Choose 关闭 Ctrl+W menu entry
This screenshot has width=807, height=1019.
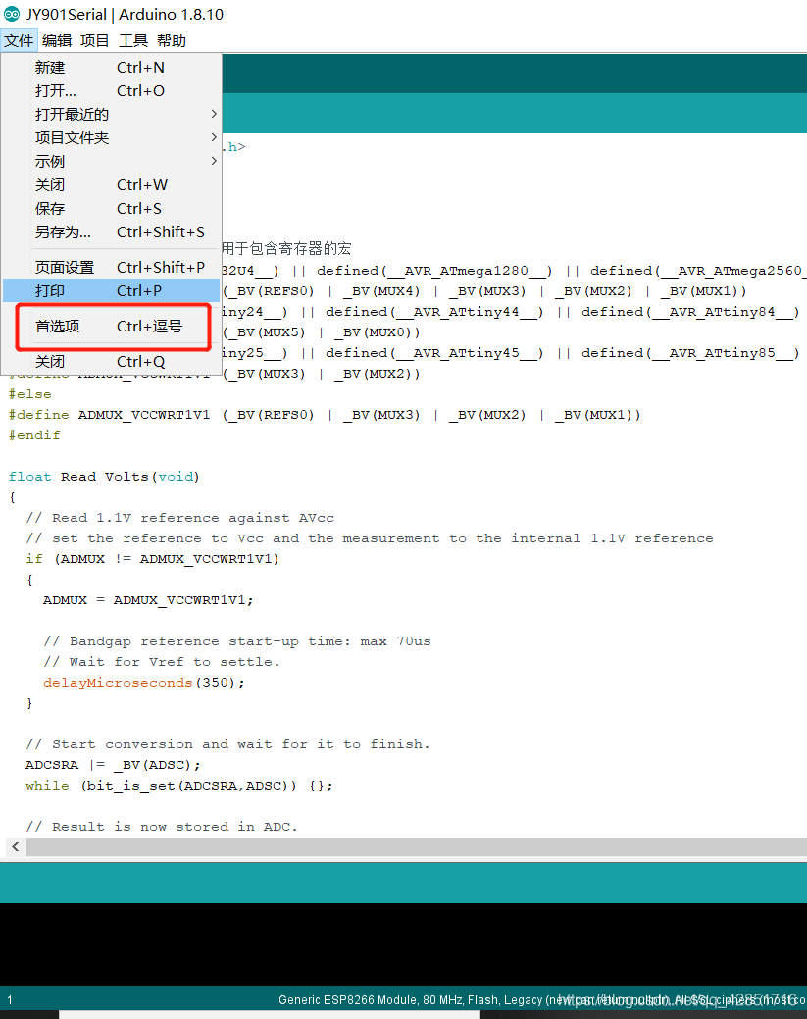pos(111,185)
